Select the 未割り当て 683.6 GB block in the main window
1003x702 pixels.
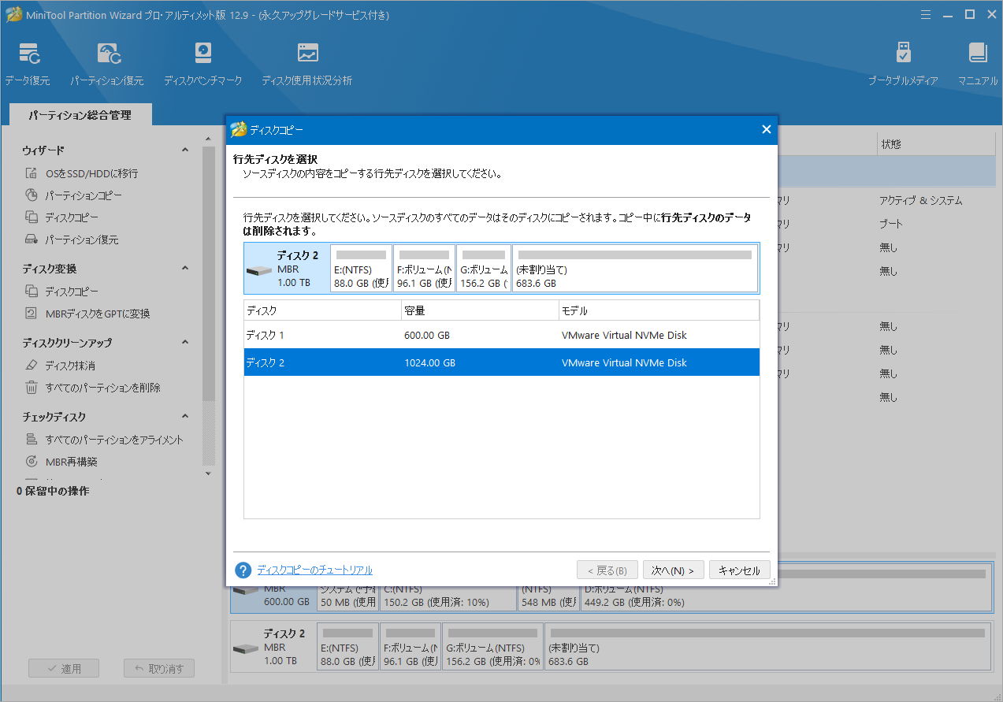pos(767,648)
